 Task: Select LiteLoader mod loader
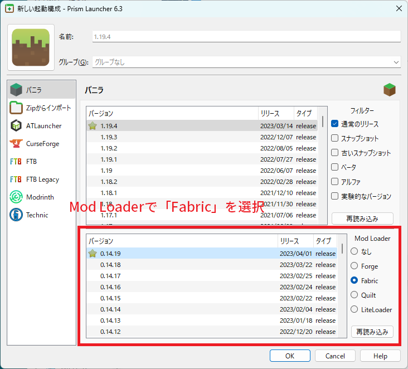point(354,309)
